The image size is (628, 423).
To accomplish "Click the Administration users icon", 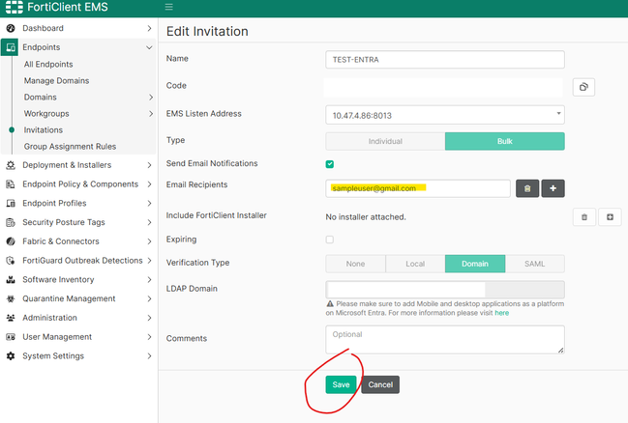I will (x=11, y=318).
